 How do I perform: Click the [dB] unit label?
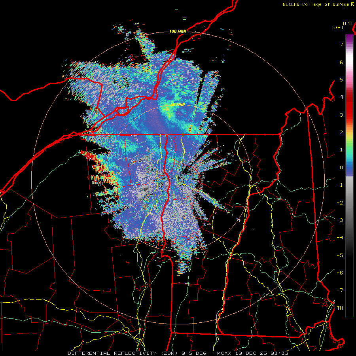tap(337, 27)
